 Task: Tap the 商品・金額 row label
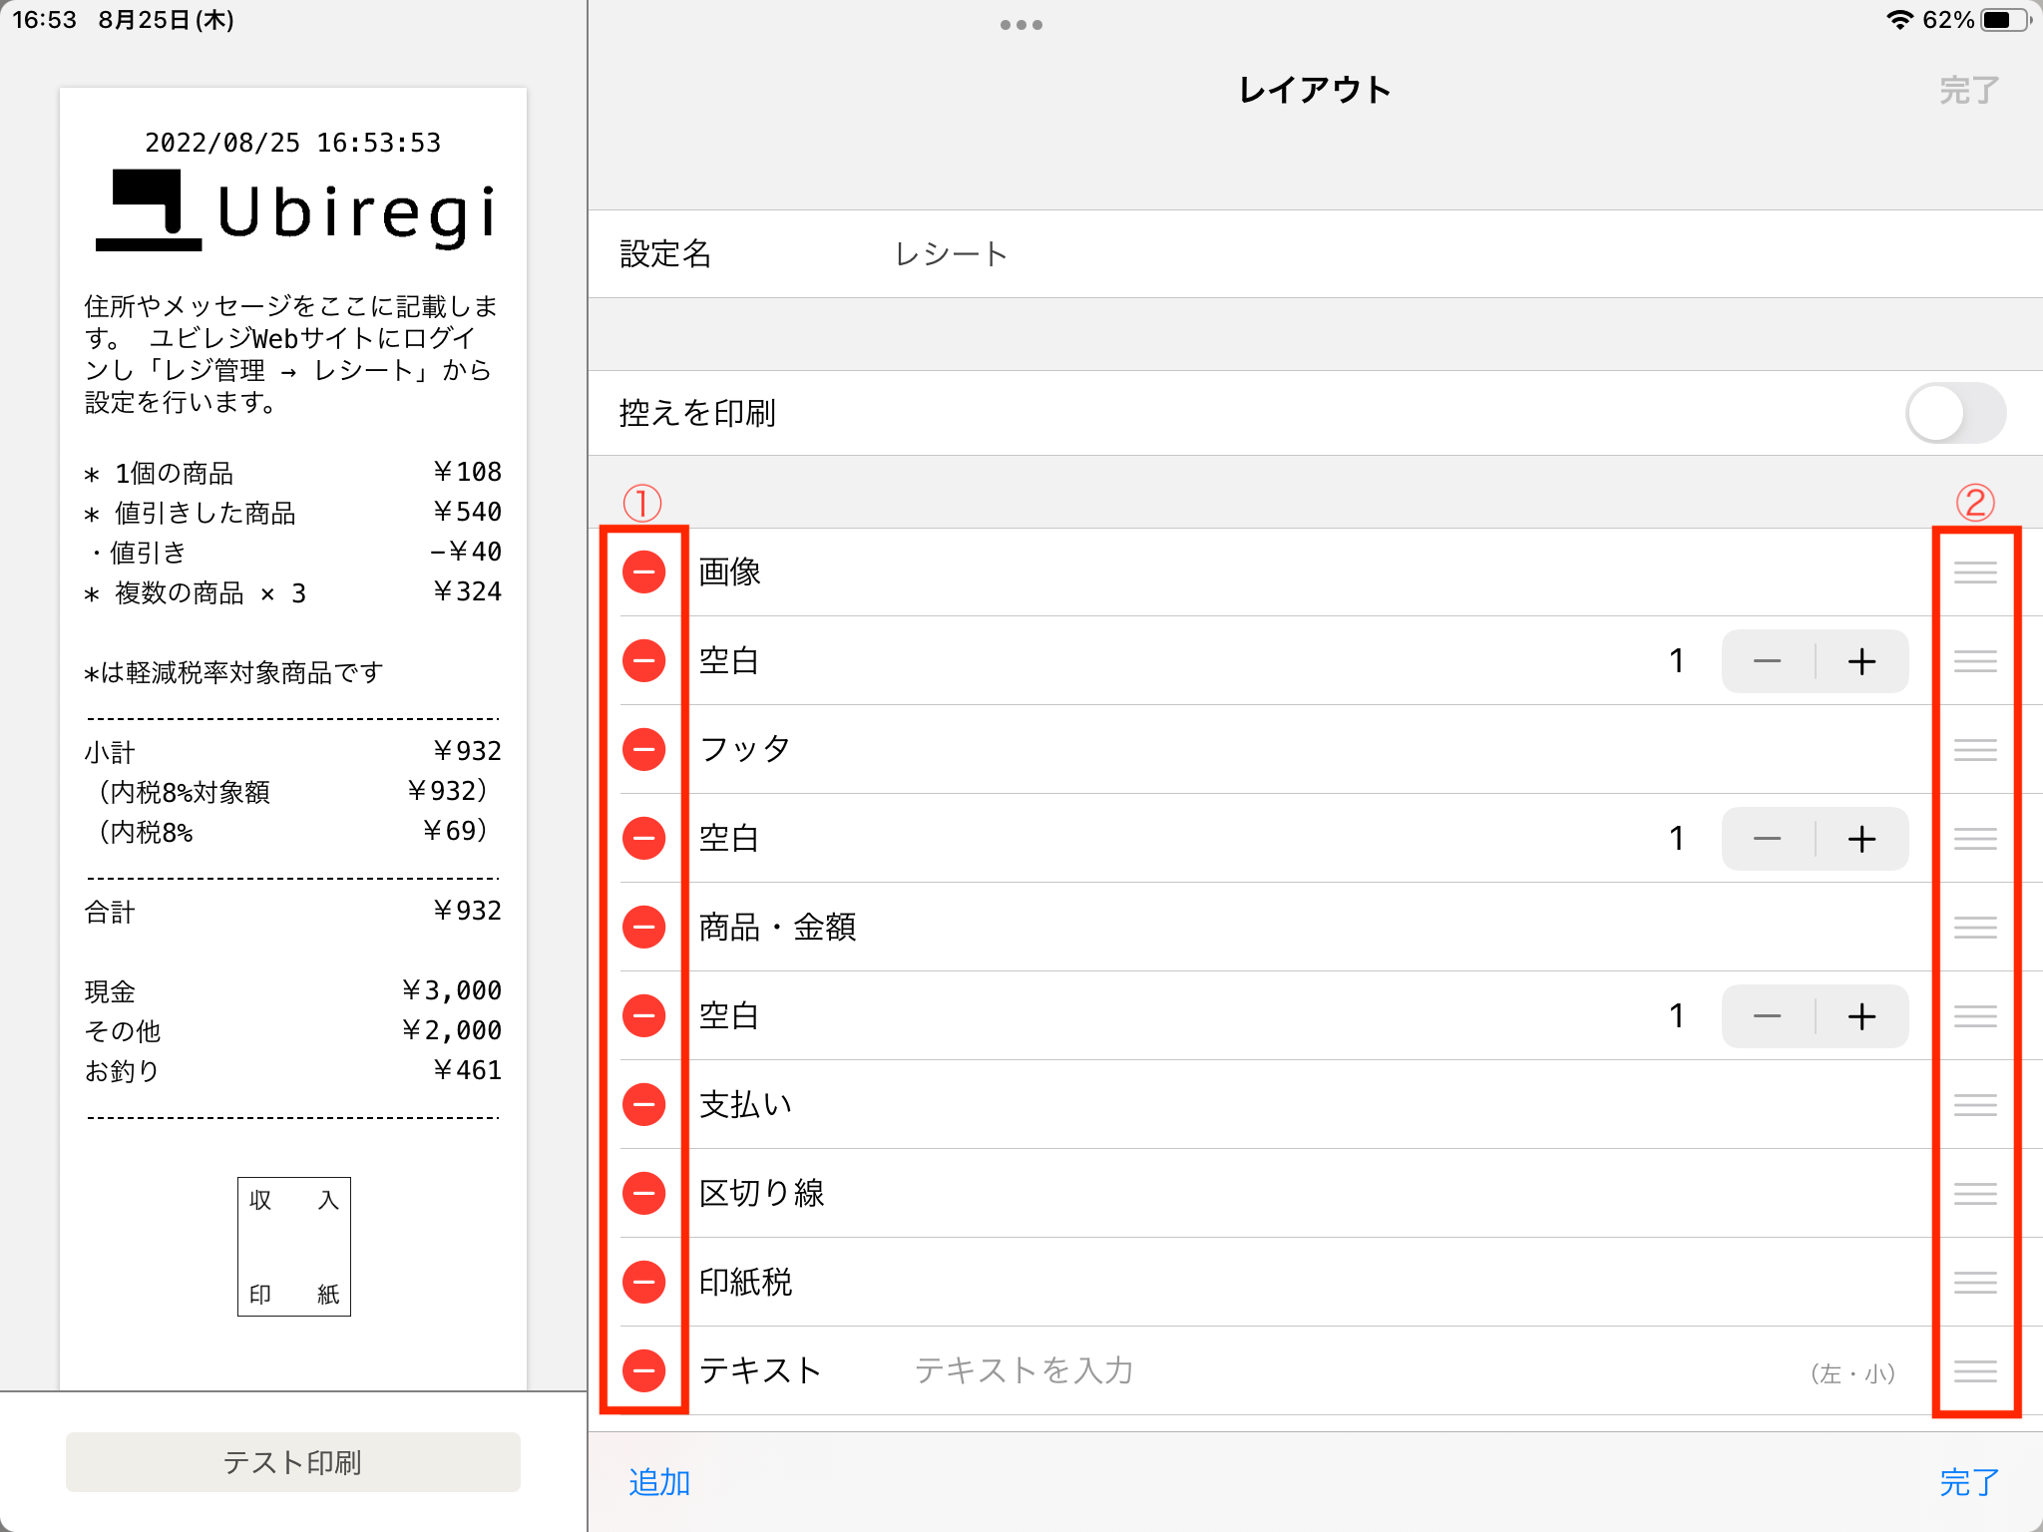pyautogui.click(x=777, y=927)
